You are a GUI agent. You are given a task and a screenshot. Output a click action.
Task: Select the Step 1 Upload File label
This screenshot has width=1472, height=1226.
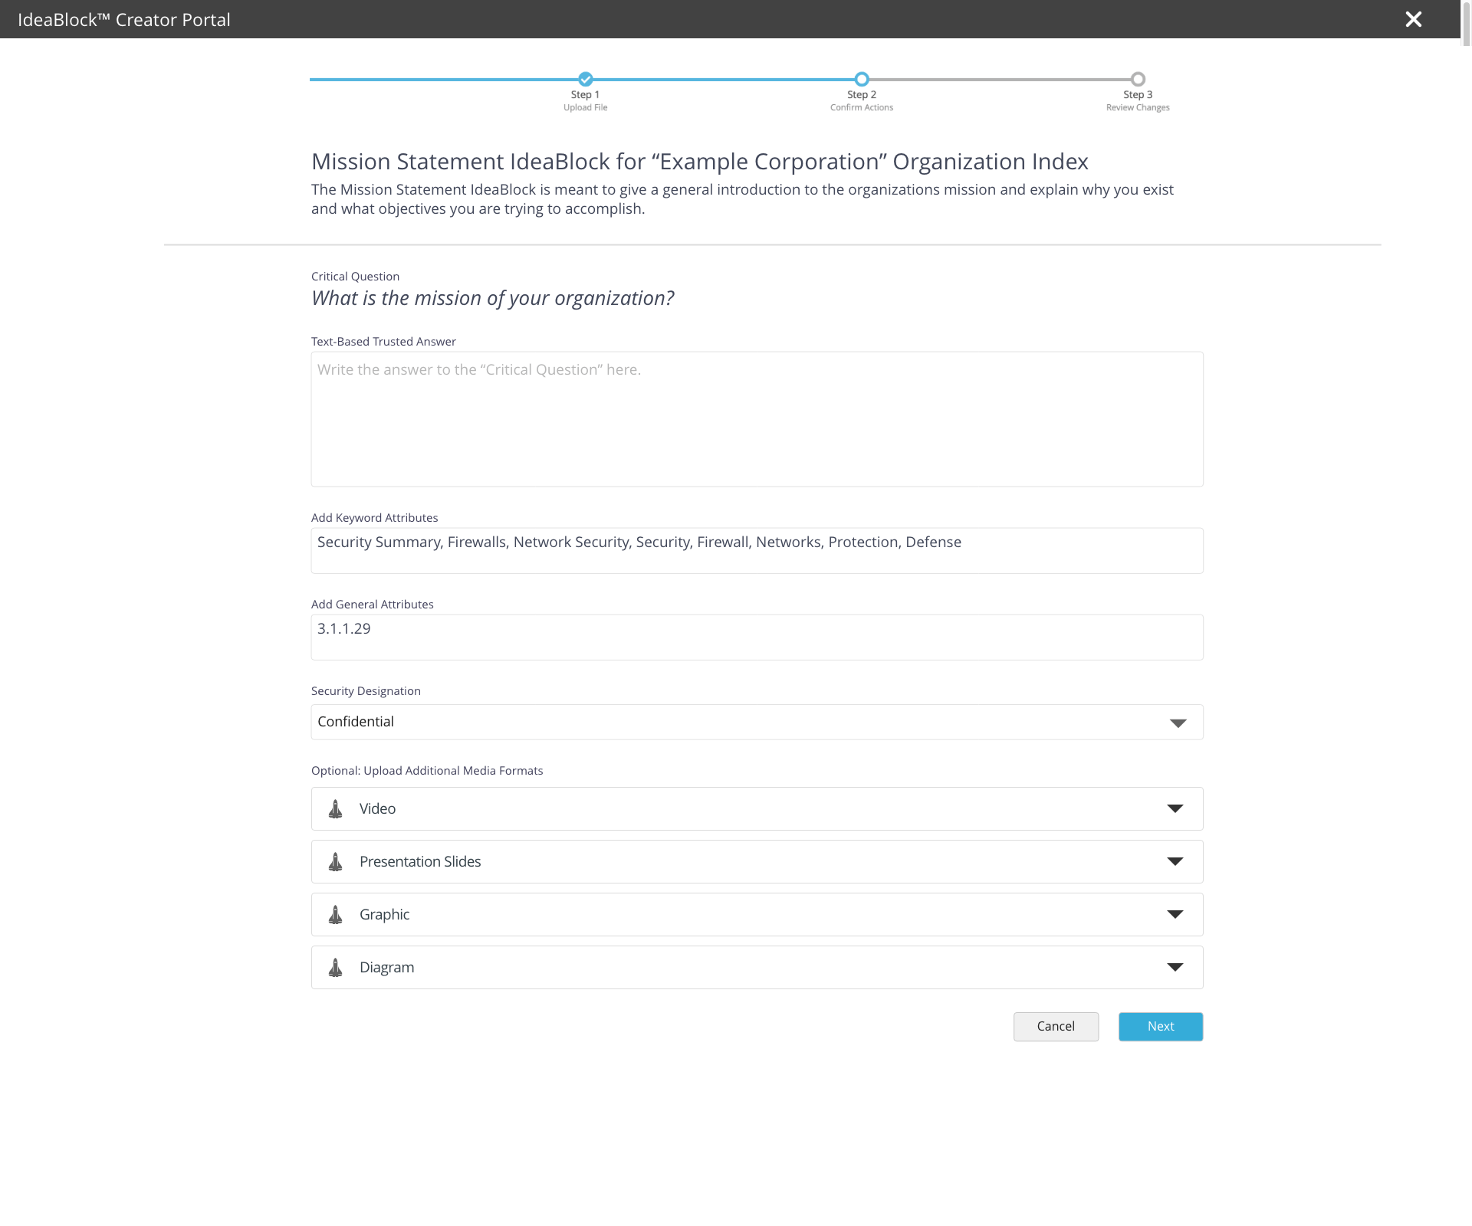coord(585,100)
